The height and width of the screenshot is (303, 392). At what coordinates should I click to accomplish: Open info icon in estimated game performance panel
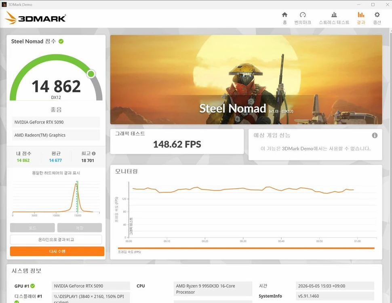[375, 135]
